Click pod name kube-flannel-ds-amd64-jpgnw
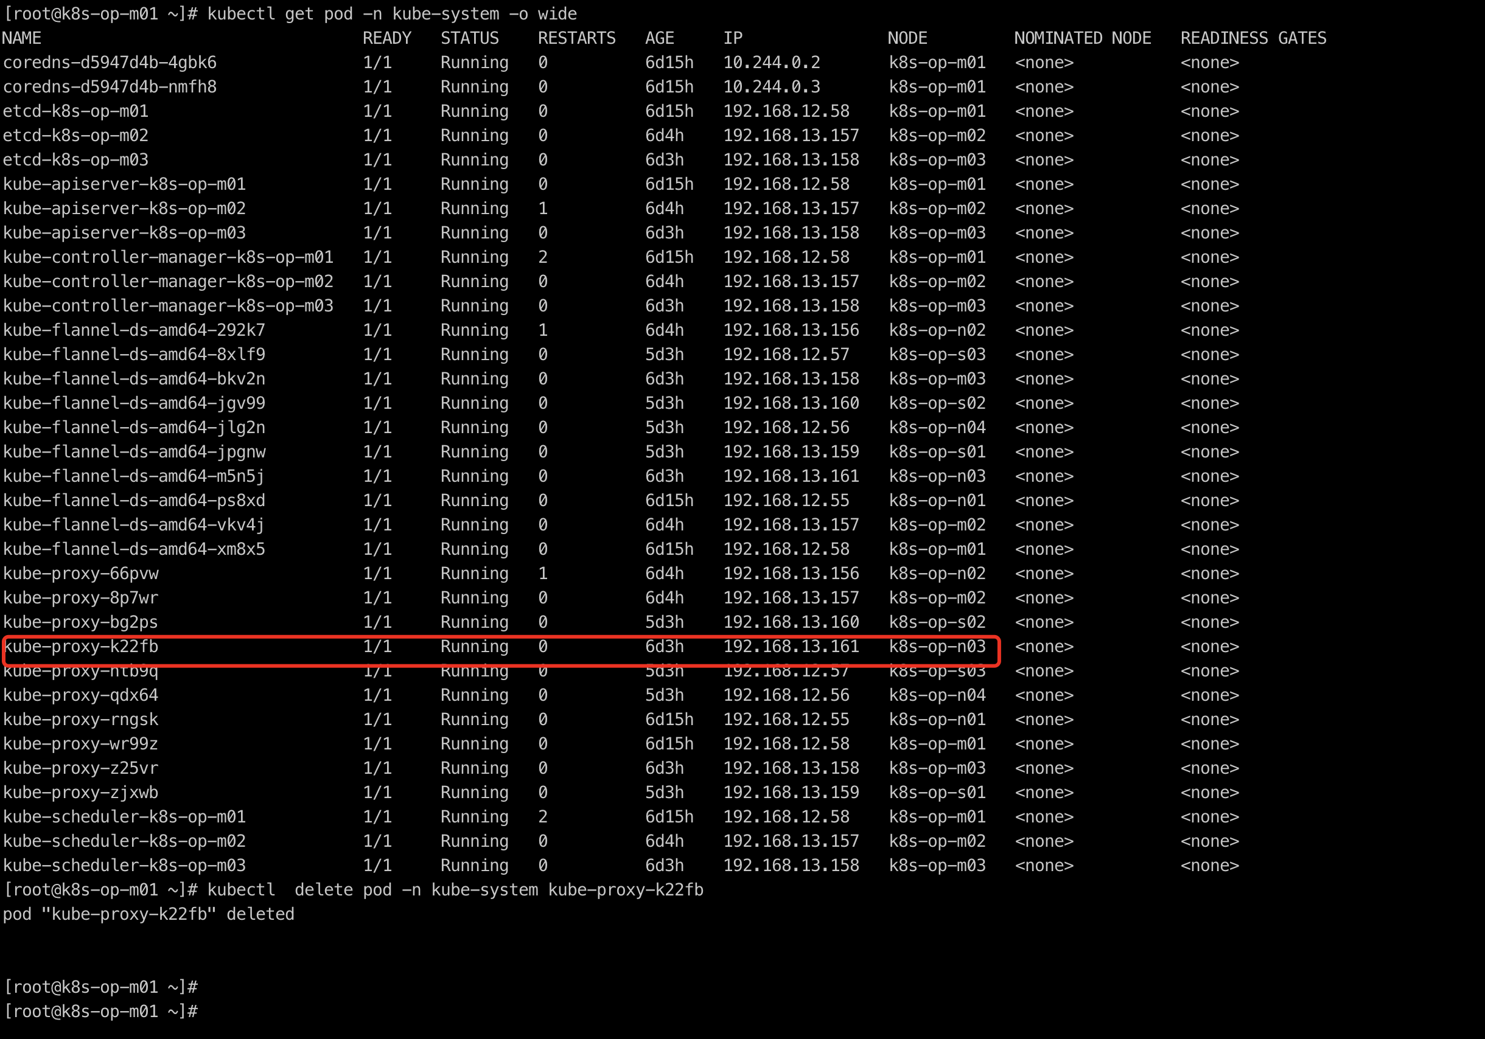1485x1039 pixels. (x=134, y=452)
